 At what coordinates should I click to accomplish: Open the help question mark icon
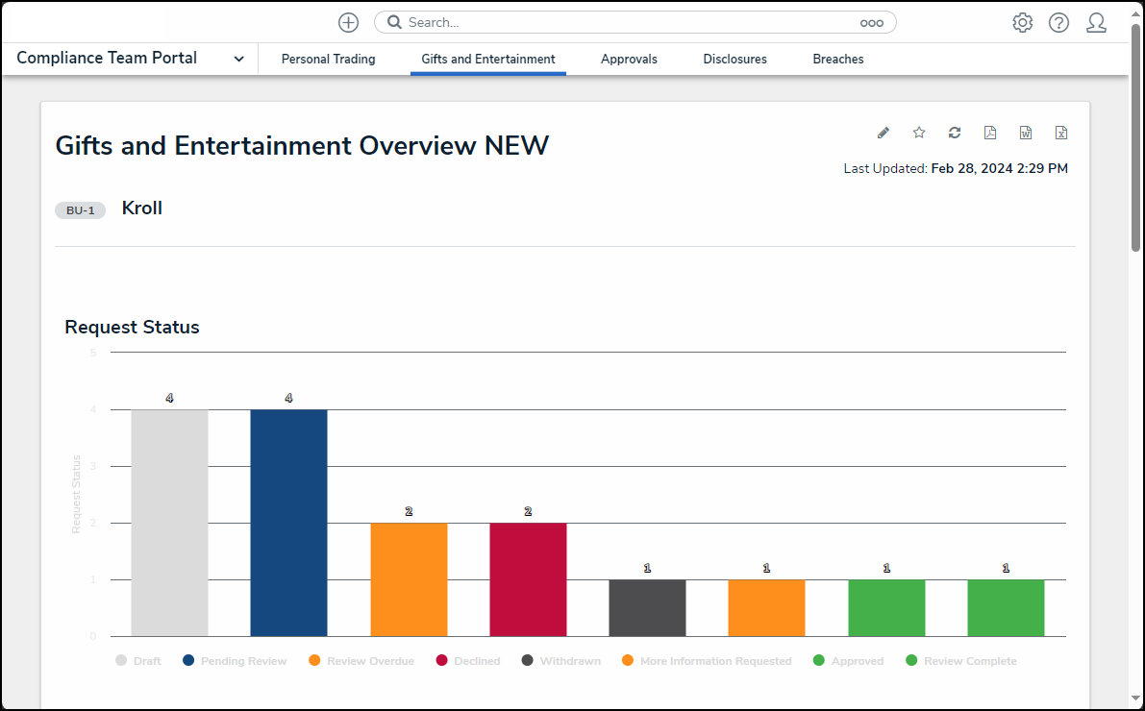coord(1058,23)
